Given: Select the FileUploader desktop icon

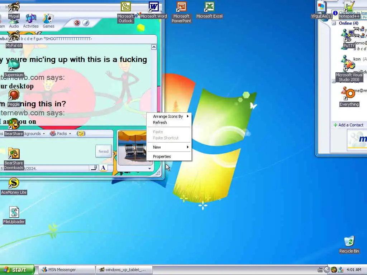Looking at the screenshot, I should coord(14,216).
